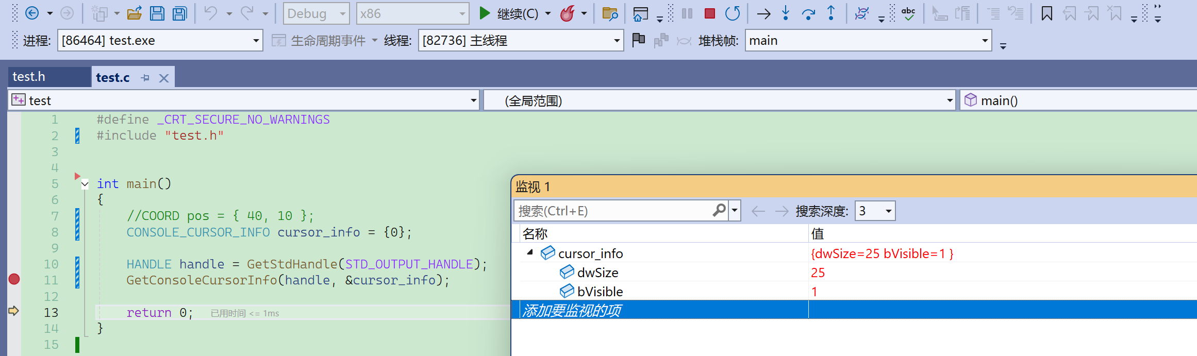Image resolution: width=1197 pixels, height=356 pixels.
Task: Click the Navigate Backward arrow icon
Action: click(x=32, y=13)
